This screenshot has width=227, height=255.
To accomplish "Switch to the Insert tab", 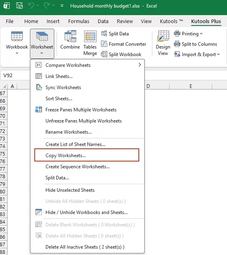I will 53,21.
